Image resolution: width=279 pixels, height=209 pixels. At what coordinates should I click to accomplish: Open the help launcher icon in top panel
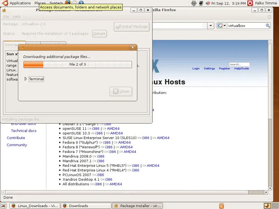tap(81, 2)
